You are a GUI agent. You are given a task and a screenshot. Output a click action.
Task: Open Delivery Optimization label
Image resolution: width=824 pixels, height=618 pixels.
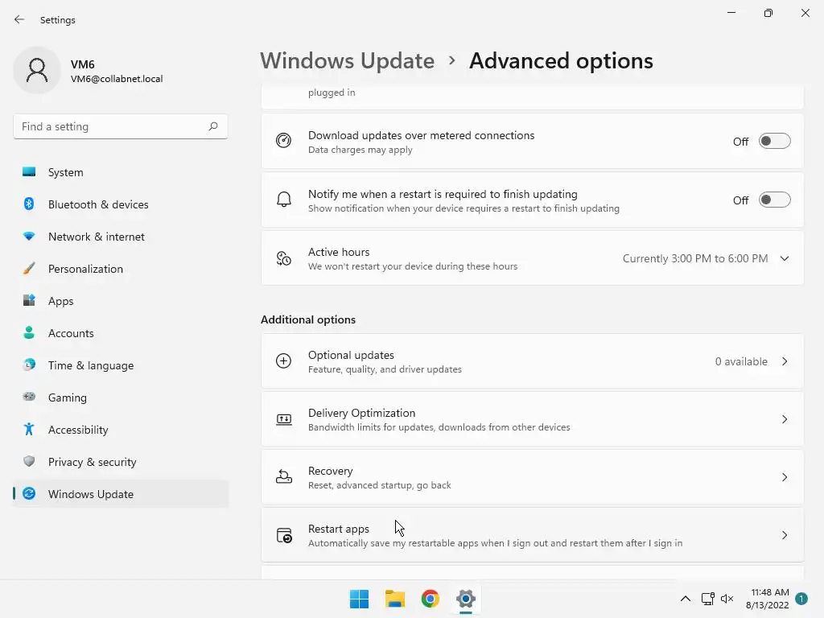pos(361,413)
